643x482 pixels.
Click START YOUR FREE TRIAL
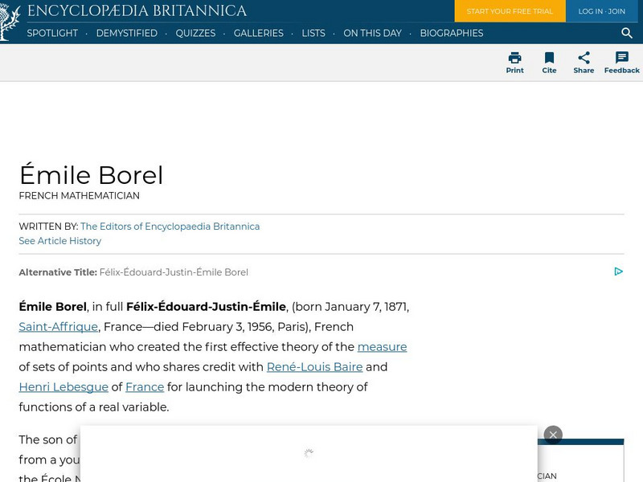click(x=510, y=11)
